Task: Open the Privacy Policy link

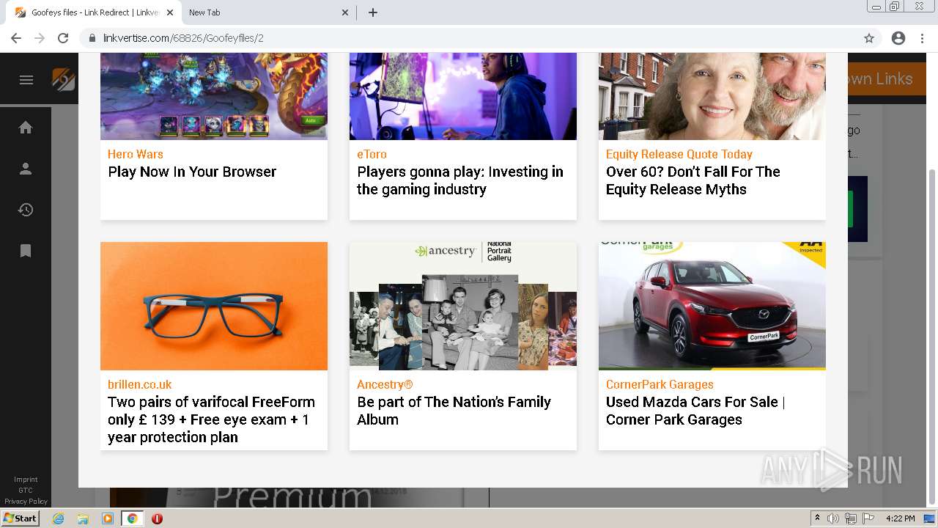Action: pyautogui.click(x=26, y=502)
